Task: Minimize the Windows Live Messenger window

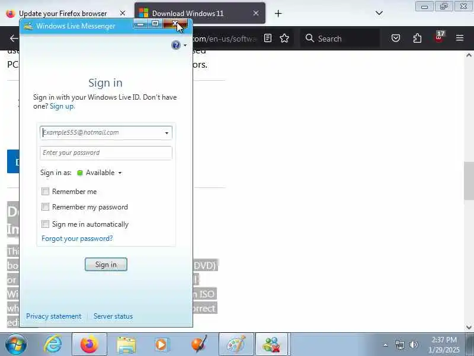Action: click(x=140, y=24)
